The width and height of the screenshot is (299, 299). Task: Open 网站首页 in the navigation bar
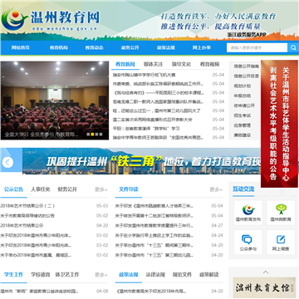pos(21,47)
